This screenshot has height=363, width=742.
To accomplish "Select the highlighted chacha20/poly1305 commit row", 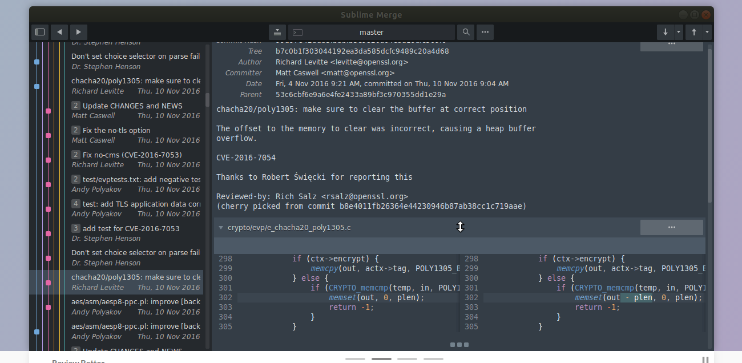I will [116, 283].
